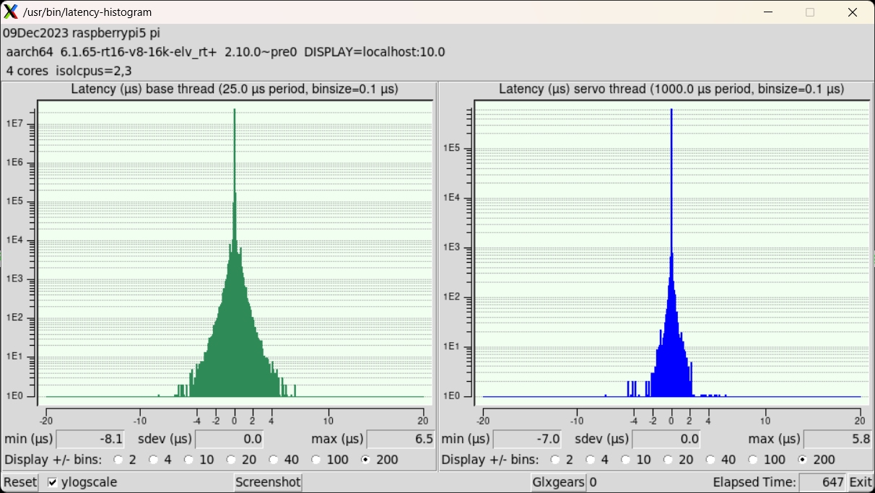Select 20 bins for servo thread display

(669, 459)
